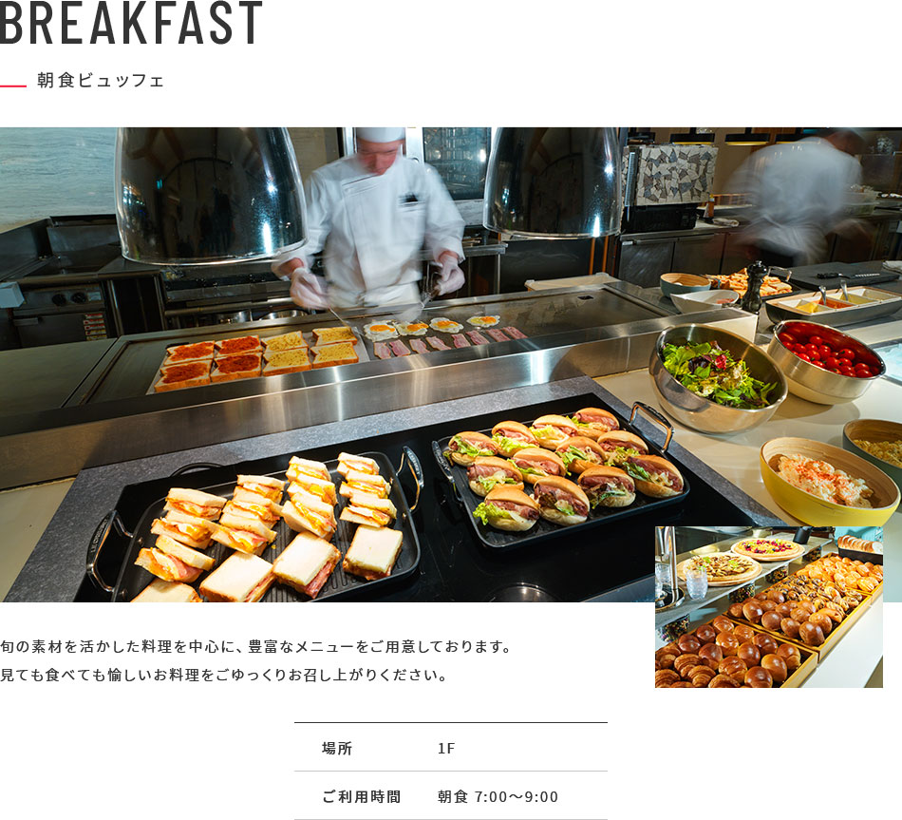Click the yellow bowl of potato salad
The width and height of the screenshot is (902, 820).
pos(828,482)
